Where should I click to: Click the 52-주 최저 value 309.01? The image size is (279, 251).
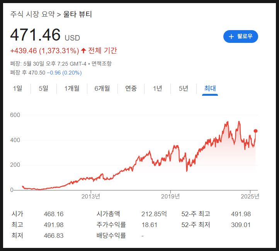coord(241,225)
